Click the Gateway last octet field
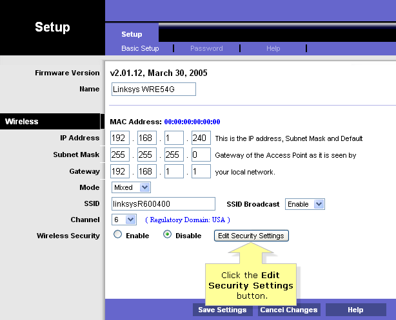The width and height of the screenshot is (396, 320). pyautogui.click(x=201, y=171)
